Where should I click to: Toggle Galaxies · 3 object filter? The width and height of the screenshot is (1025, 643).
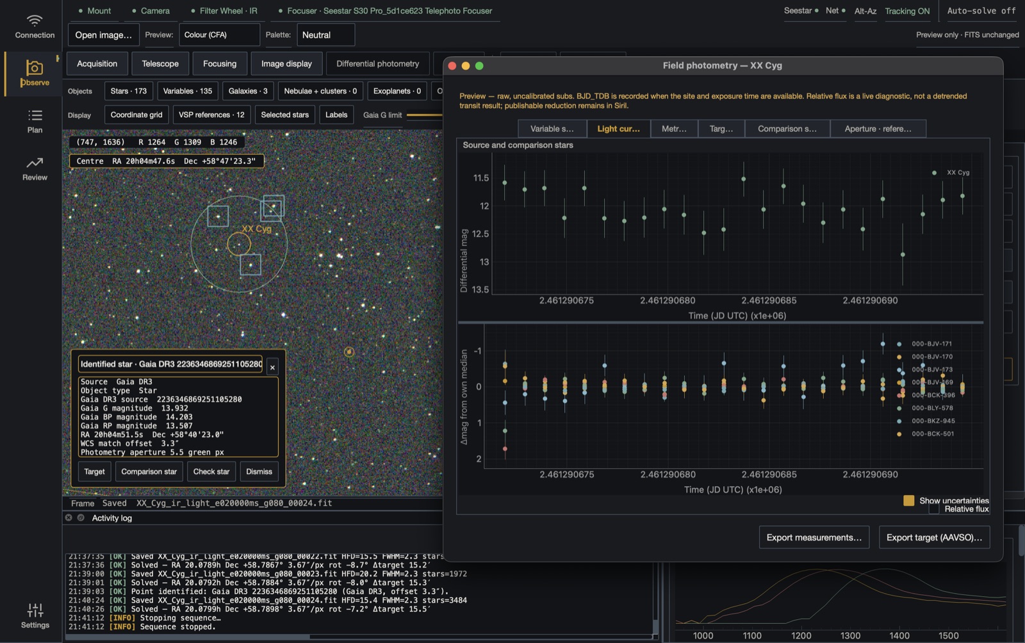[x=248, y=91]
